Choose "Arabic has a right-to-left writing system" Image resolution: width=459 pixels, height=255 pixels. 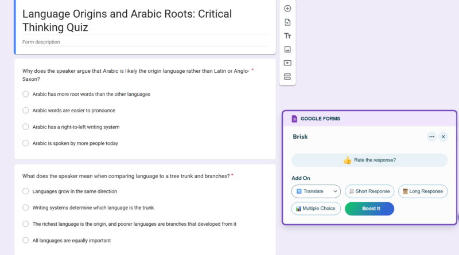(26, 127)
